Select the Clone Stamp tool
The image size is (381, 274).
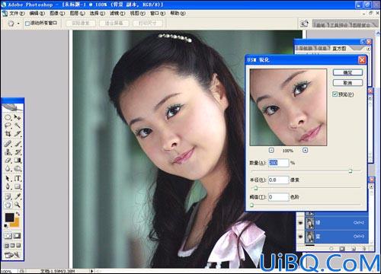(x=8, y=152)
